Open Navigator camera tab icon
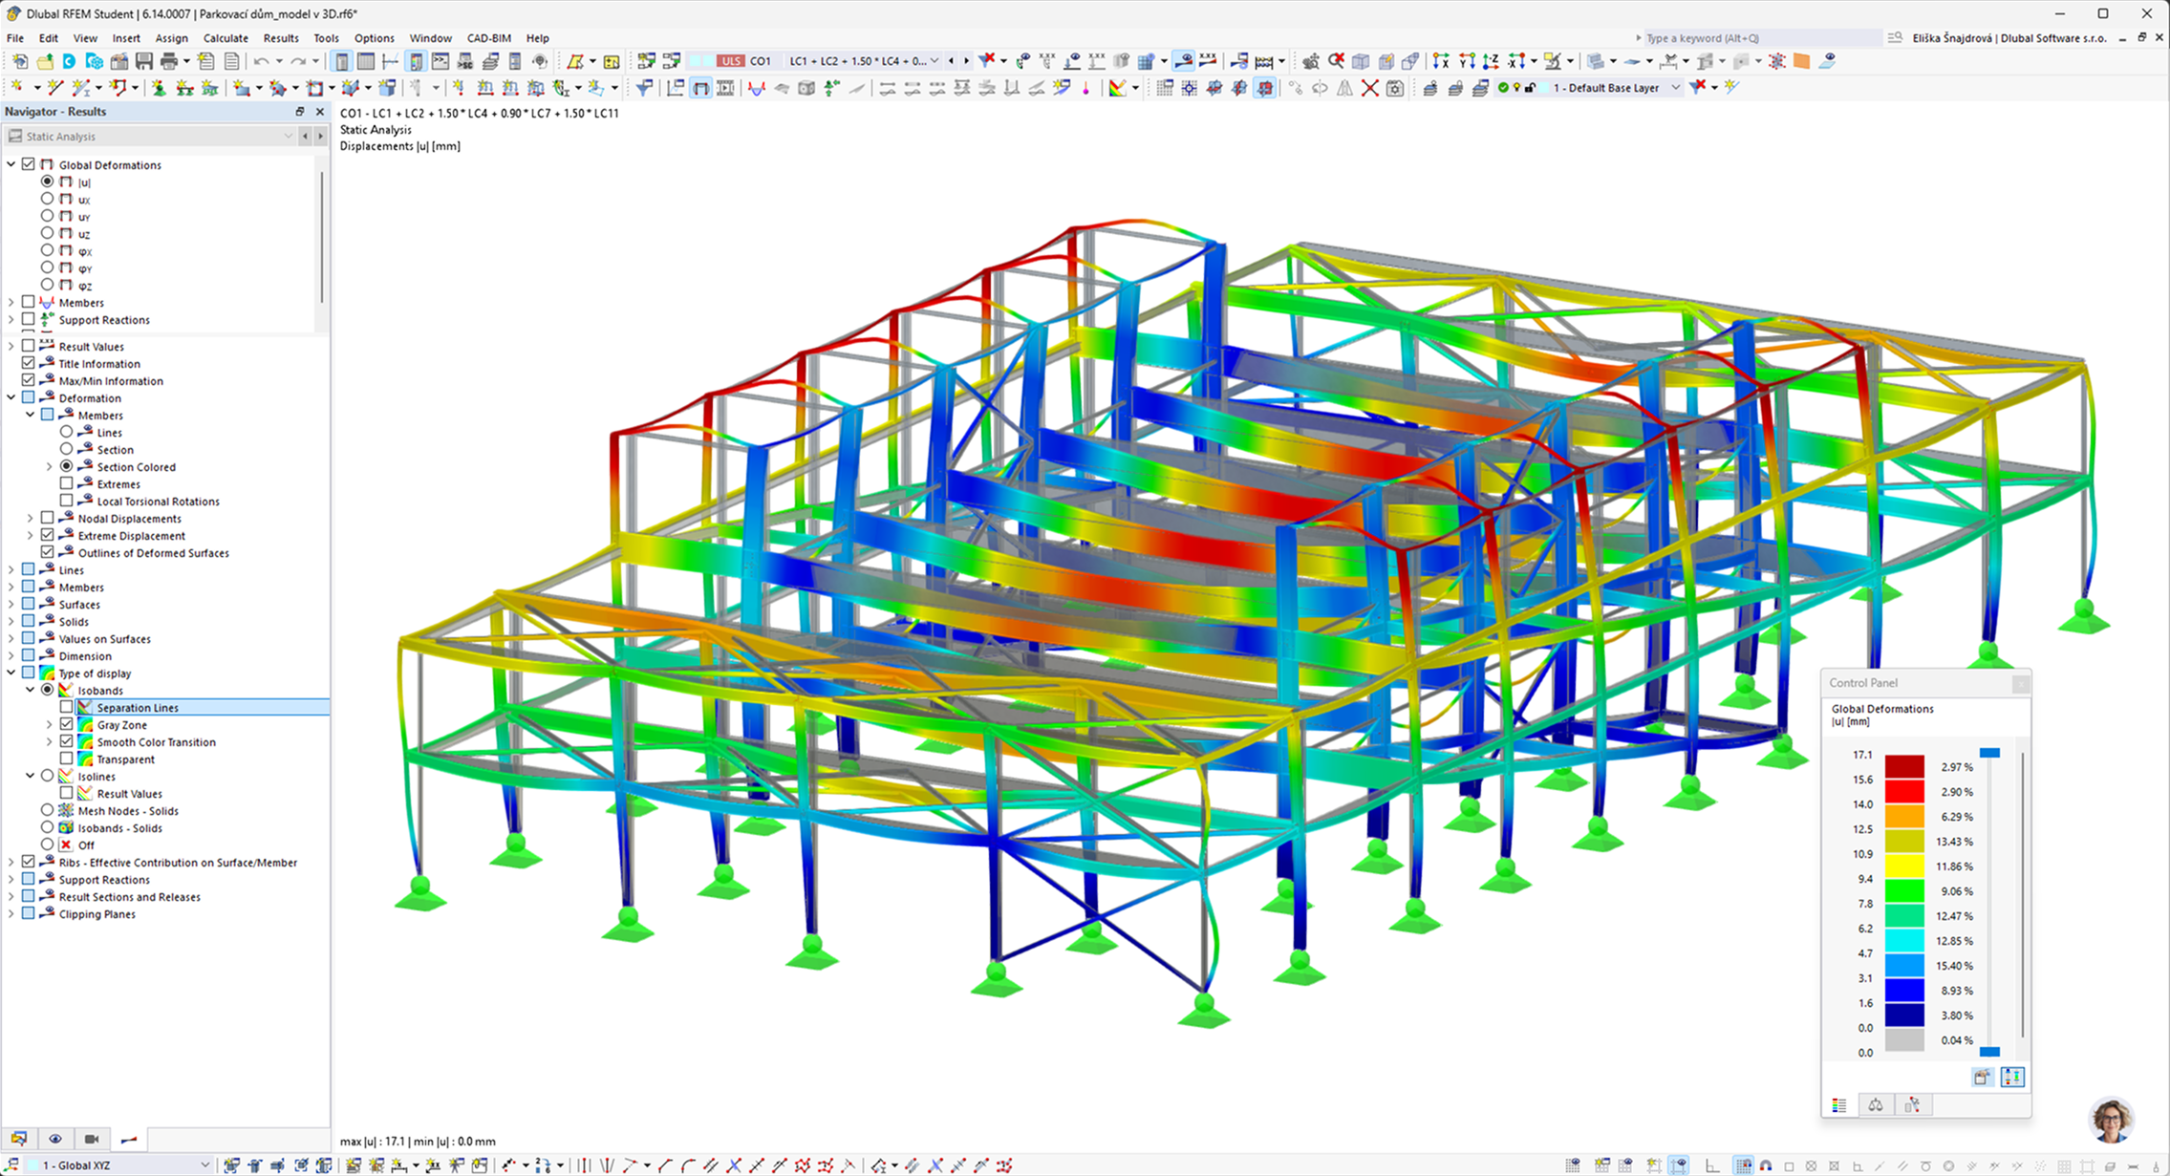This screenshot has width=2170, height=1176. tap(92, 1139)
